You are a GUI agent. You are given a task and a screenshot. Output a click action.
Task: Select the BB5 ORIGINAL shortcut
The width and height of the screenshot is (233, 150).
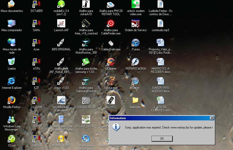61,42
